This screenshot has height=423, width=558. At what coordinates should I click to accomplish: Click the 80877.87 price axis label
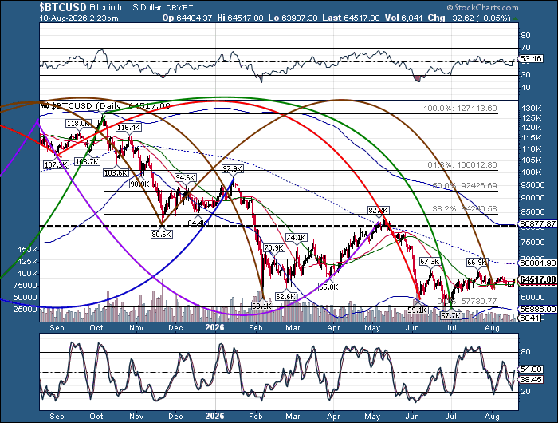click(538, 224)
